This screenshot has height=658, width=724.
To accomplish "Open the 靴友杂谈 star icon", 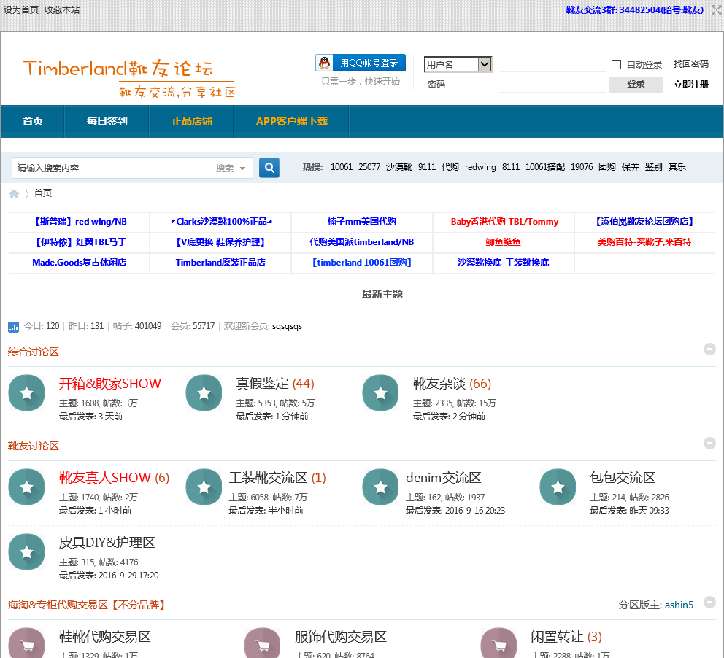I will point(380,392).
